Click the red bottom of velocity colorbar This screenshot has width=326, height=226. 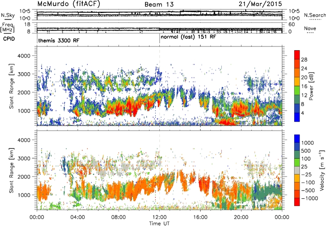coord(297,202)
